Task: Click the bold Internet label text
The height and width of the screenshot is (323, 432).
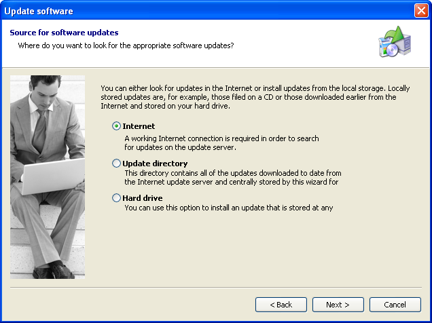Action: (x=139, y=126)
